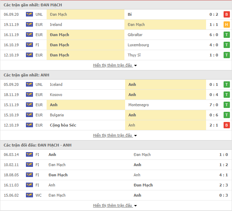Image resolution: width=232 pixels, height=211 pixels.
Task: Click the green T badge on the Montenegro row
Action: [x=227, y=105]
